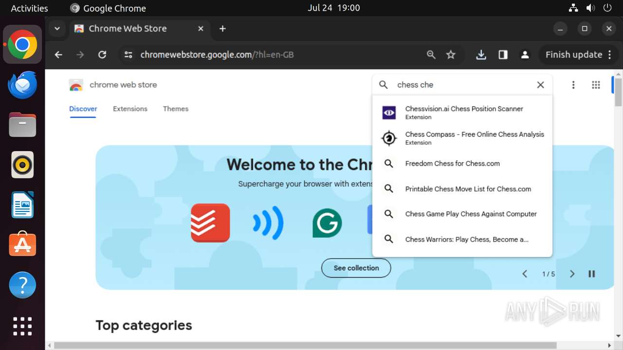Close the Chrome Web Store tab

click(x=201, y=29)
